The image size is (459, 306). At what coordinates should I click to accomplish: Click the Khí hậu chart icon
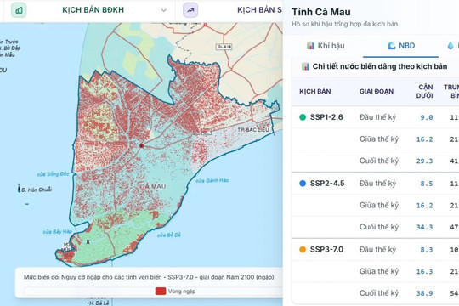pyautogui.click(x=310, y=46)
